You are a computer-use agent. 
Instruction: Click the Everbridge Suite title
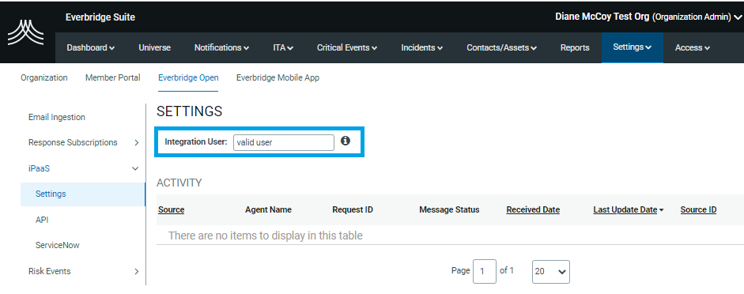[x=100, y=17]
